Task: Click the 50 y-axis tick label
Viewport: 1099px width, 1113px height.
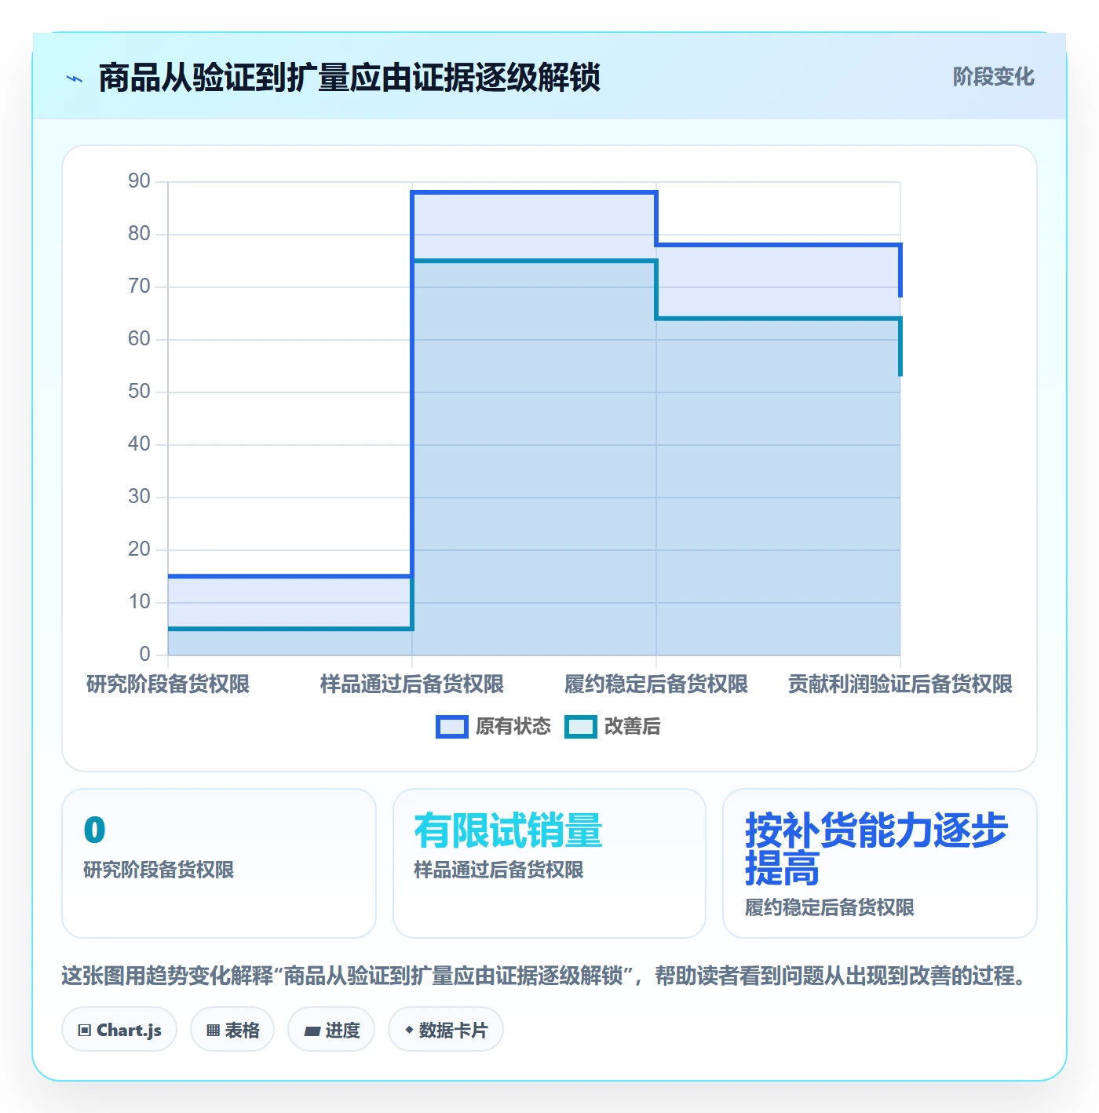Action: click(139, 392)
